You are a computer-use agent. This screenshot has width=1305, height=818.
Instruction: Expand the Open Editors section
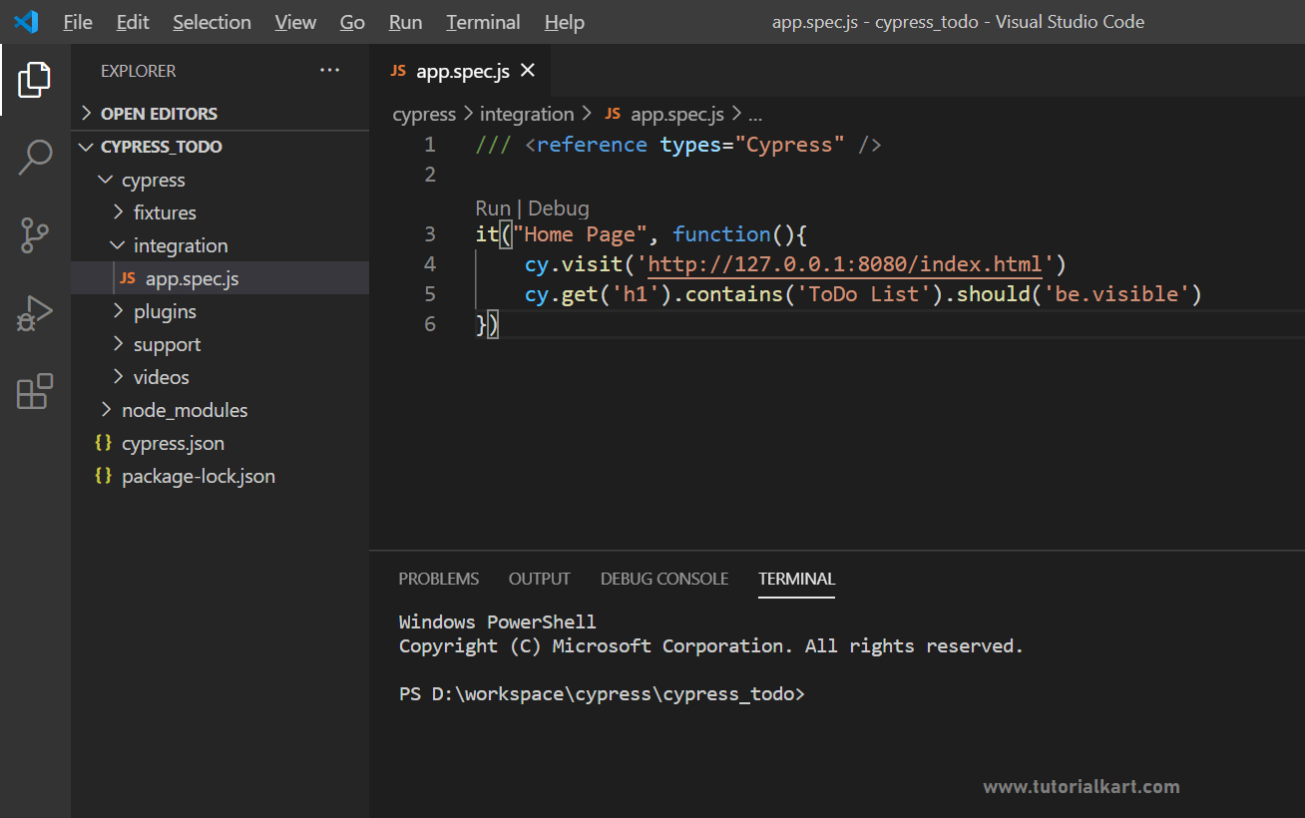pyautogui.click(x=158, y=114)
